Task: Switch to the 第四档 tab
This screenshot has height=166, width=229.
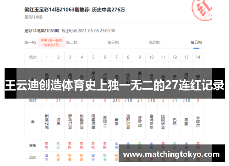Action: tap(155, 42)
